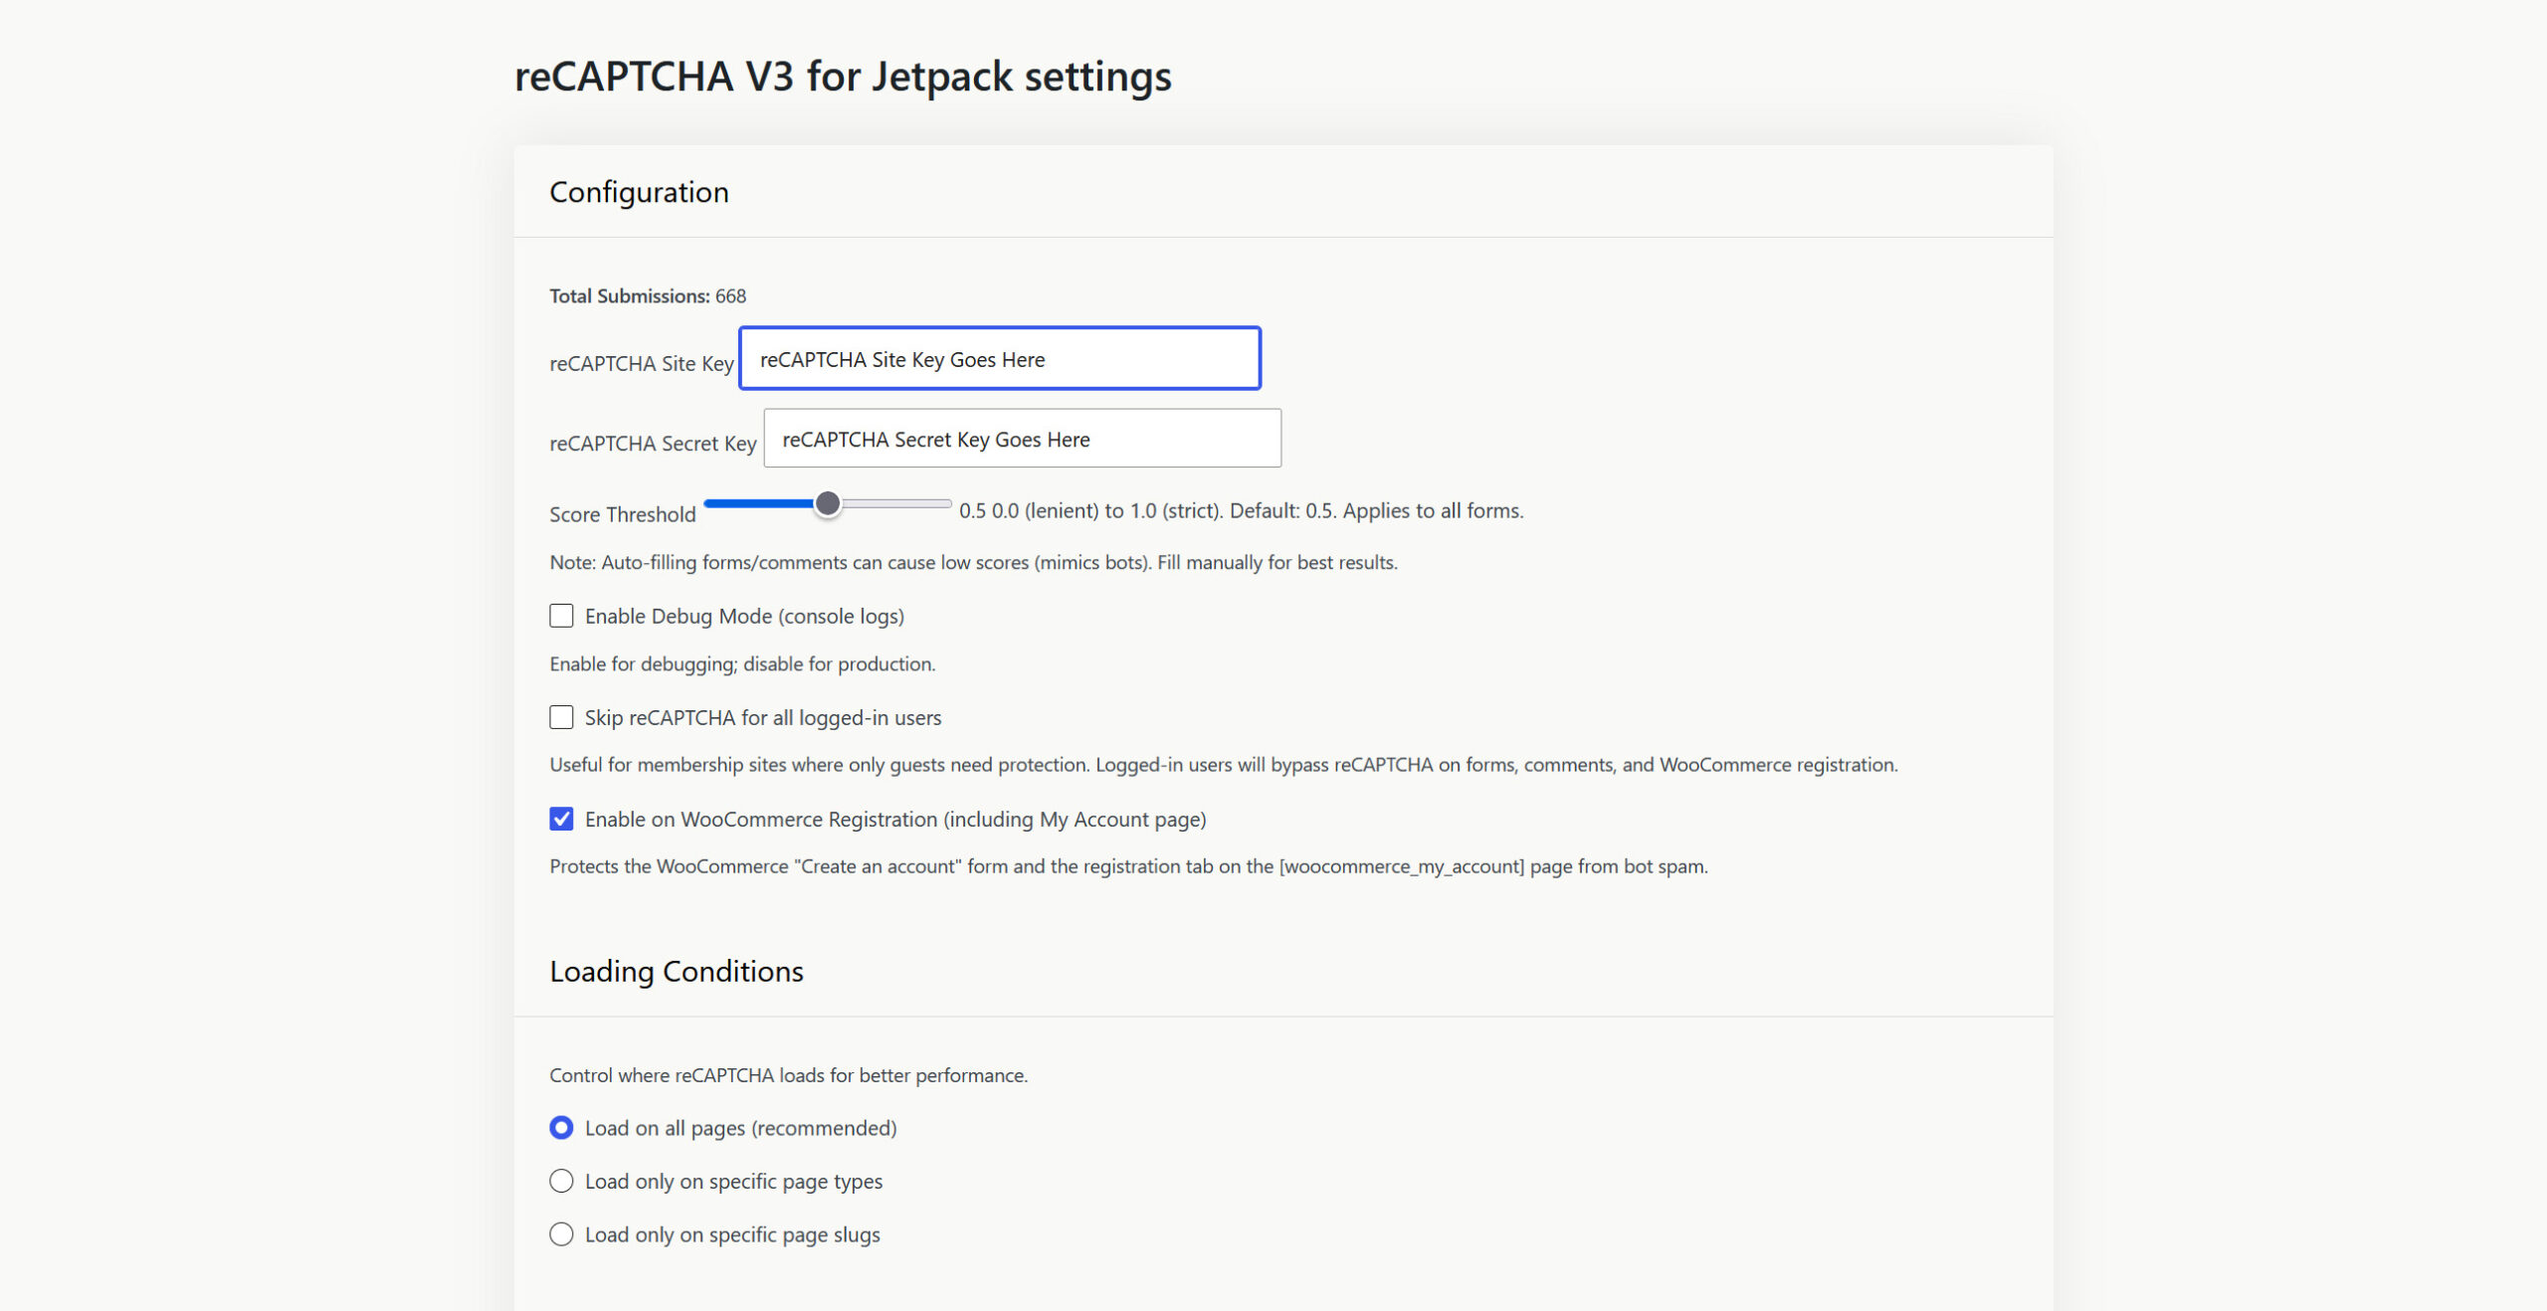This screenshot has width=2547, height=1311.
Task: Click the Enable Debug Mode (console logs) label
Action: pyautogui.click(x=744, y=616)
